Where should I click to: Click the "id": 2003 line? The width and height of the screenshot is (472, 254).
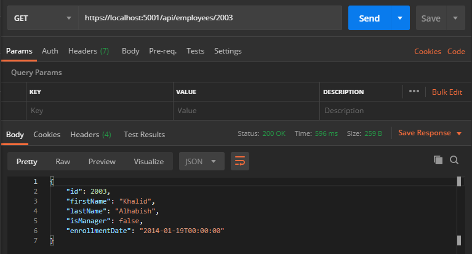[x=88, y=191]
